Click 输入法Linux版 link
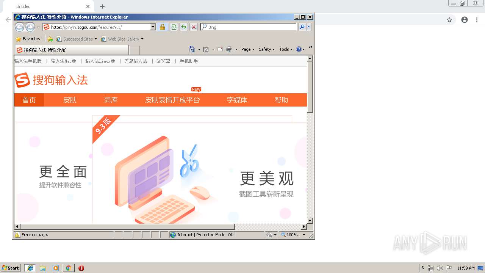The image size is (485, 273). (100, 61)
